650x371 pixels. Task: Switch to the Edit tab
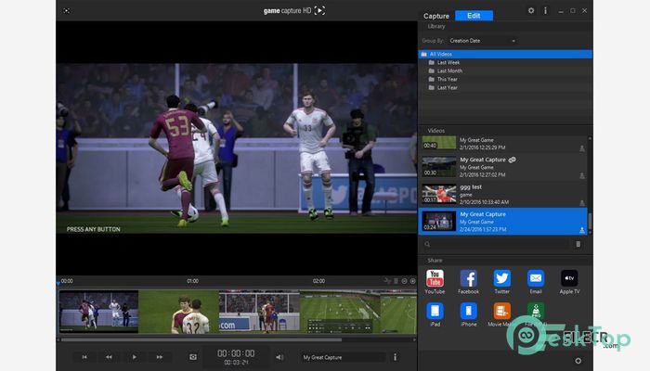coord(474,16)
